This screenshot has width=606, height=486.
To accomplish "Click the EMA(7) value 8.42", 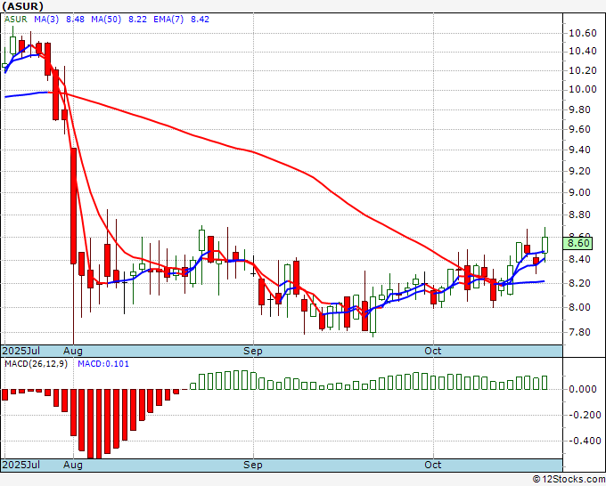I will [201, 20].
